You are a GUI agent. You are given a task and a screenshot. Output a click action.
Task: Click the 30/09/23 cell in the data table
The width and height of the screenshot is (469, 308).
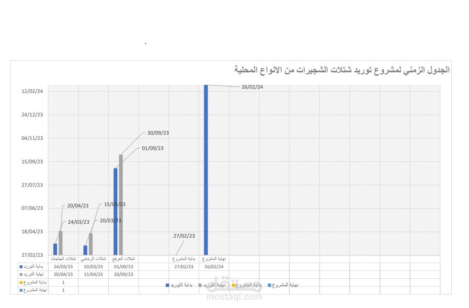tap(124, 274)
